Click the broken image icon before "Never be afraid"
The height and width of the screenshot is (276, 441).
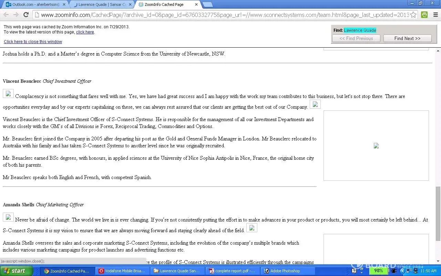coord(8,217)
